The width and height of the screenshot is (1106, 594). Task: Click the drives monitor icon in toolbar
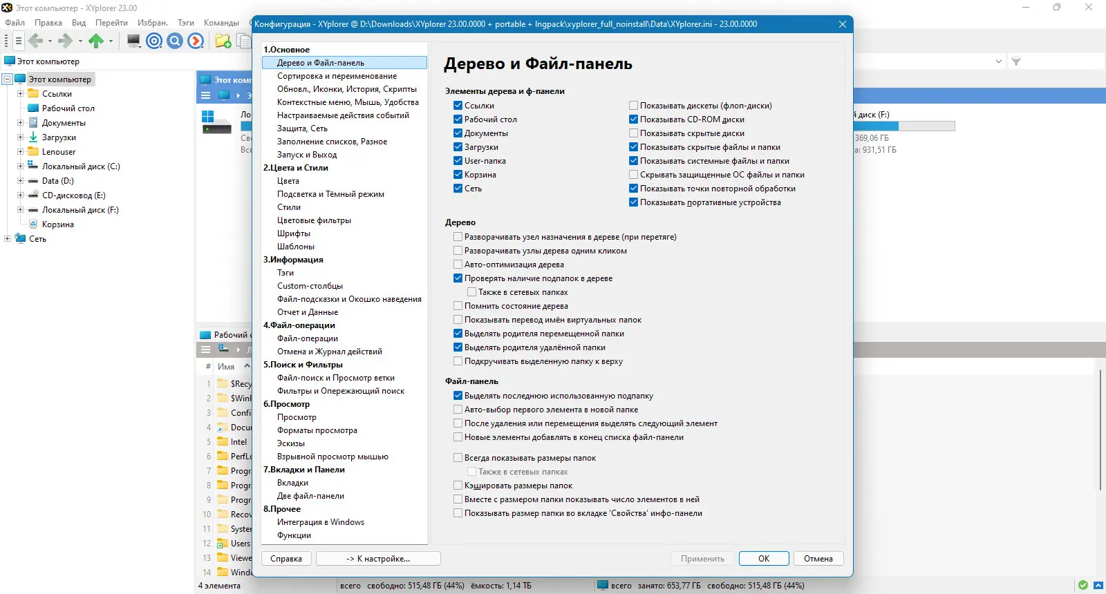coord(133,41)
